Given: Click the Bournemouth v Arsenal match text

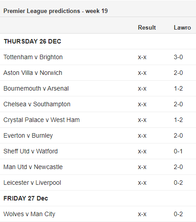Looking at the screenshot, I should pyautogui.click(x=36, y=88).
